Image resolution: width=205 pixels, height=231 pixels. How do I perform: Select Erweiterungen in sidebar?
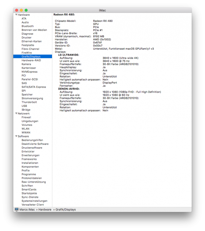[30, 156]
